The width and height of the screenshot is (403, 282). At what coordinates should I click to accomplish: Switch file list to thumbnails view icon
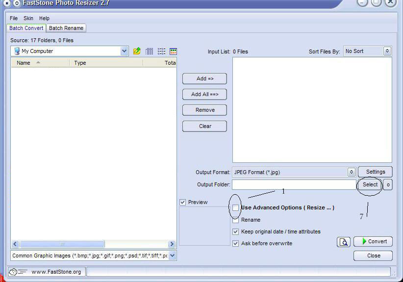173,51
